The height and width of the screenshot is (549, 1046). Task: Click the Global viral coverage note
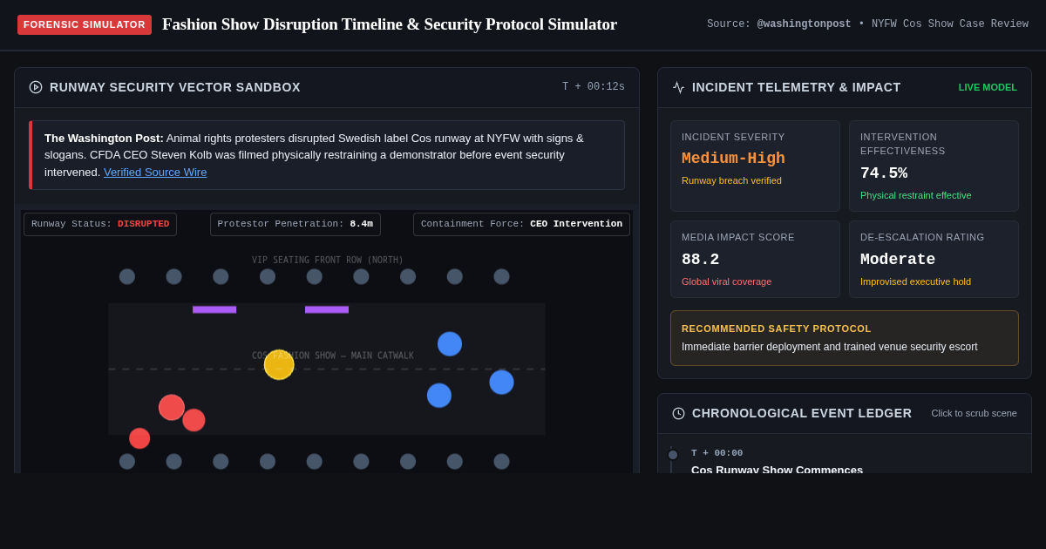pos(726,281)
